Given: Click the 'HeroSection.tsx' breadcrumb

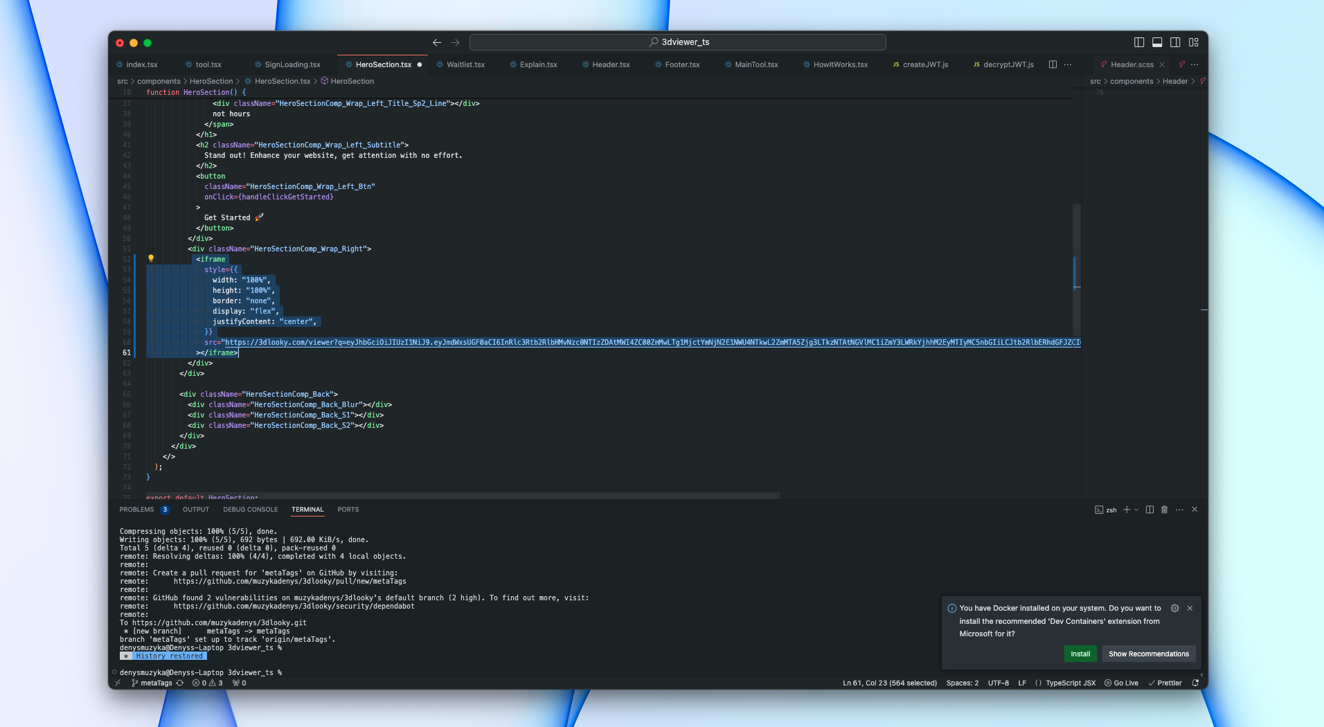Looking at the screenshot, I should coord(283,81).
